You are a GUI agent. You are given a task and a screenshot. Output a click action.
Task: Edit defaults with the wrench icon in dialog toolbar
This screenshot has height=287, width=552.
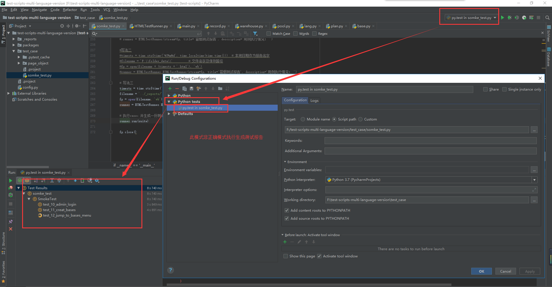199,89
